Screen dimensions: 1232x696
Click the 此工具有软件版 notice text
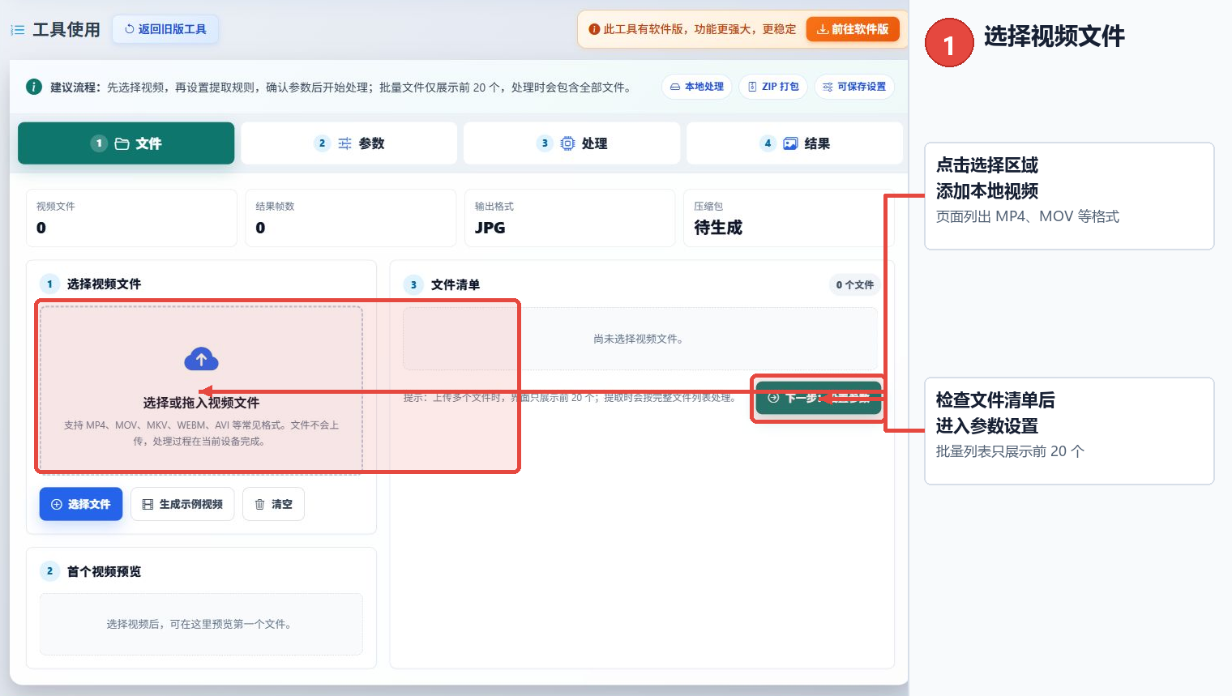point(699,29)
